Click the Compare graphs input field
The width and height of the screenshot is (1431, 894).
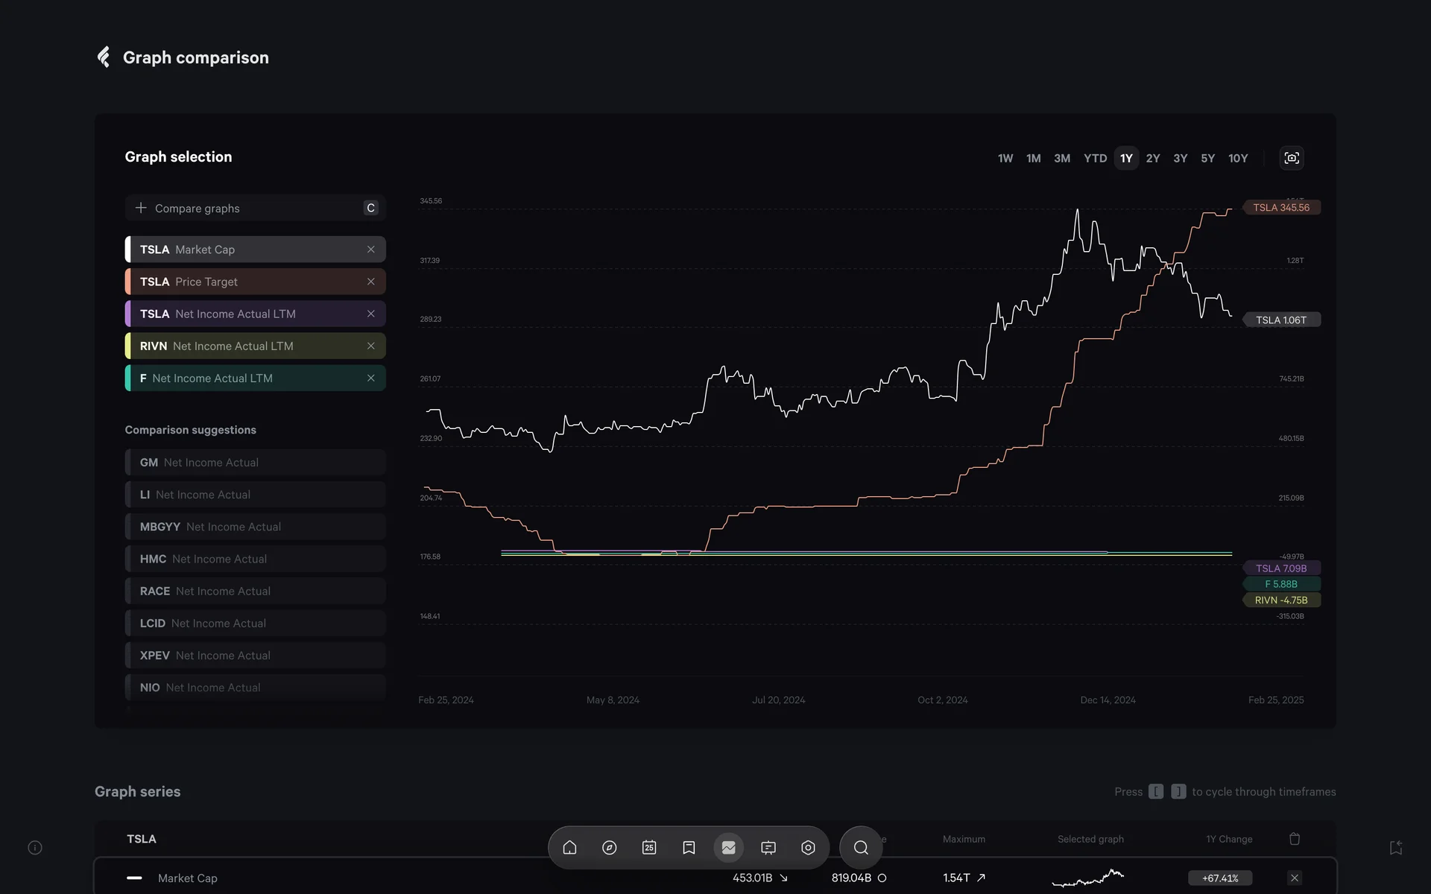pos(246,209)
